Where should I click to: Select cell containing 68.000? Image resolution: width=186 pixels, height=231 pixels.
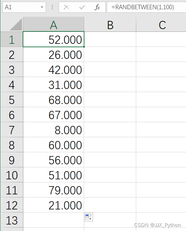(x=54, y=100)
